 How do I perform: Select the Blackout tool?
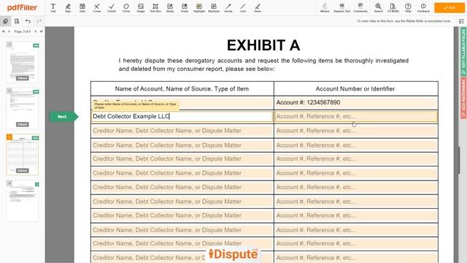tap(214, 8)
